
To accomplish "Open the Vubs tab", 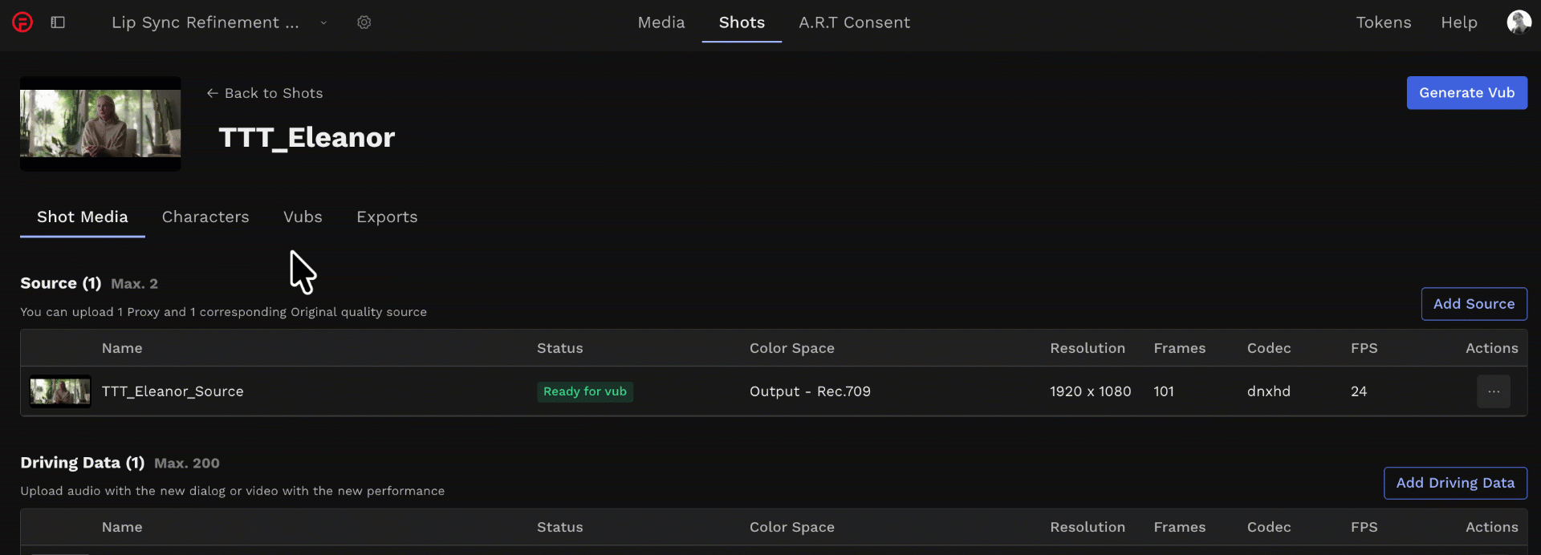I will (303, 217).
